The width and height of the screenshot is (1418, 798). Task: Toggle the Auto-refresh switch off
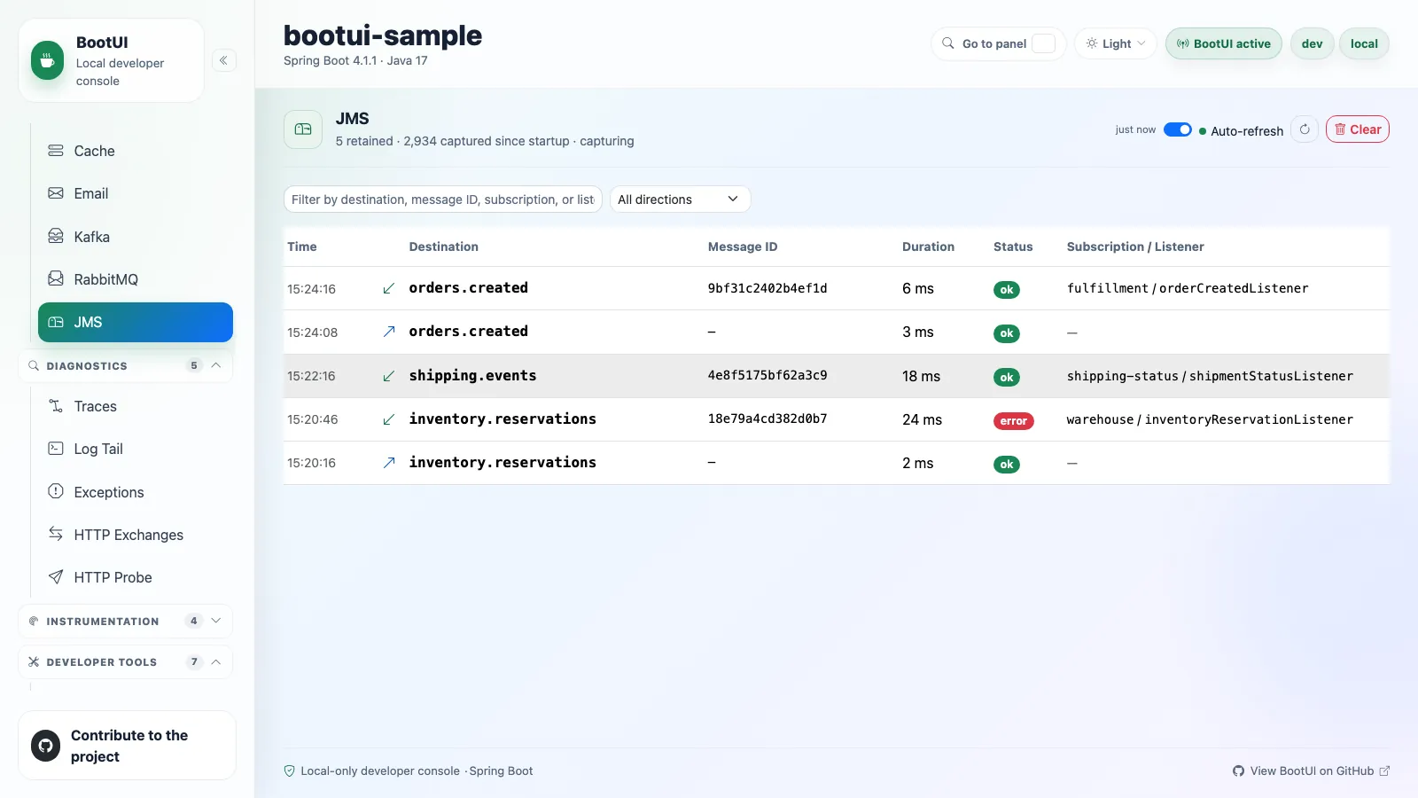(1177, 129)
